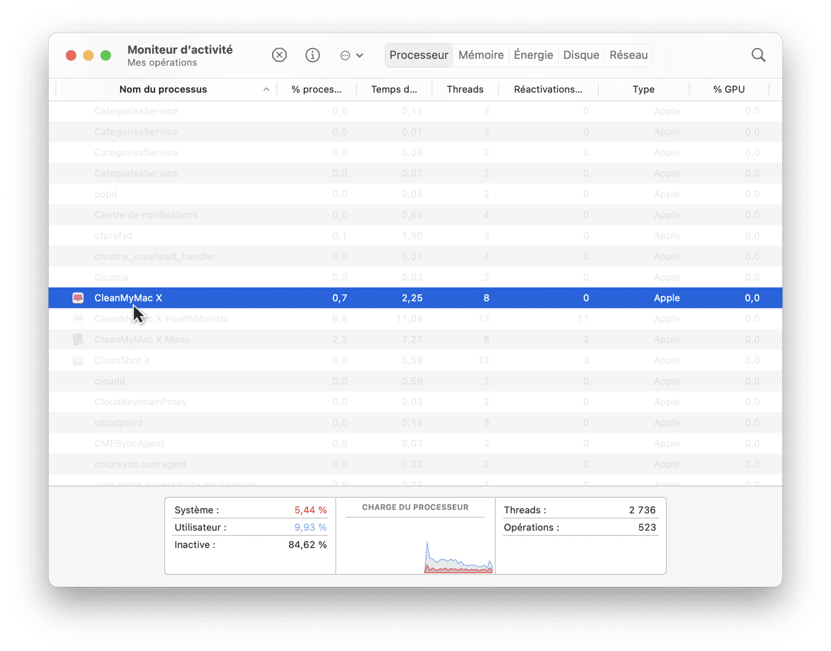Switch to the Mémoire tab
Image resolution: width=831 pixels, height=651 pixels.
(x=481, y=55)
